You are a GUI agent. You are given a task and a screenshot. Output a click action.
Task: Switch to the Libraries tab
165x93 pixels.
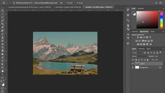(x=135, y=32)
